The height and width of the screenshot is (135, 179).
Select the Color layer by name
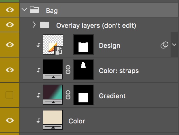click(x=77, y=121)
